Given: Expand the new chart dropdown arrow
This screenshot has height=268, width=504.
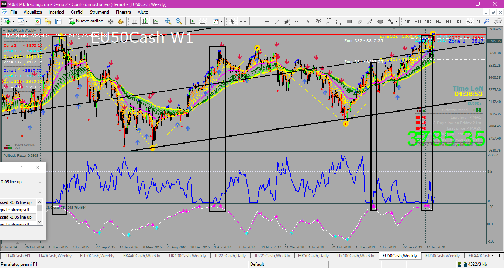Looking at the screenshot, I should pos(13,21).
